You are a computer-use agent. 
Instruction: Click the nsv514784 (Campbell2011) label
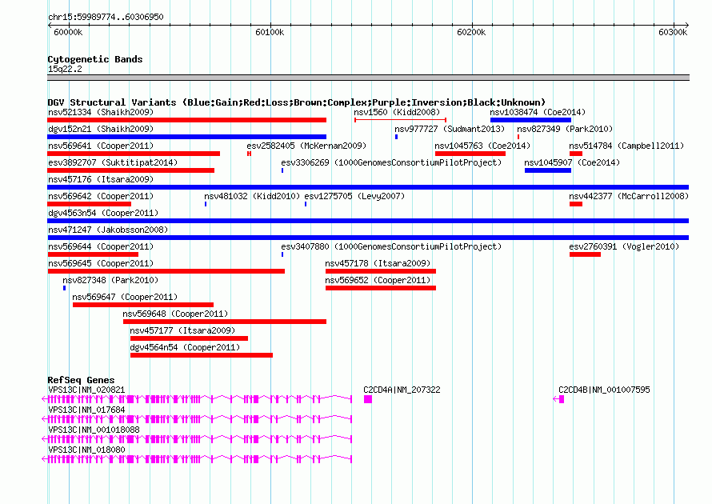click(x=626, y=146)
